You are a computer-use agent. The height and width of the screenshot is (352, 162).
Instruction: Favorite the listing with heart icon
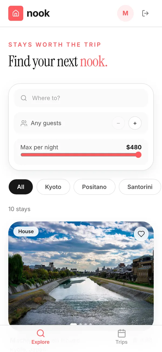141,234
